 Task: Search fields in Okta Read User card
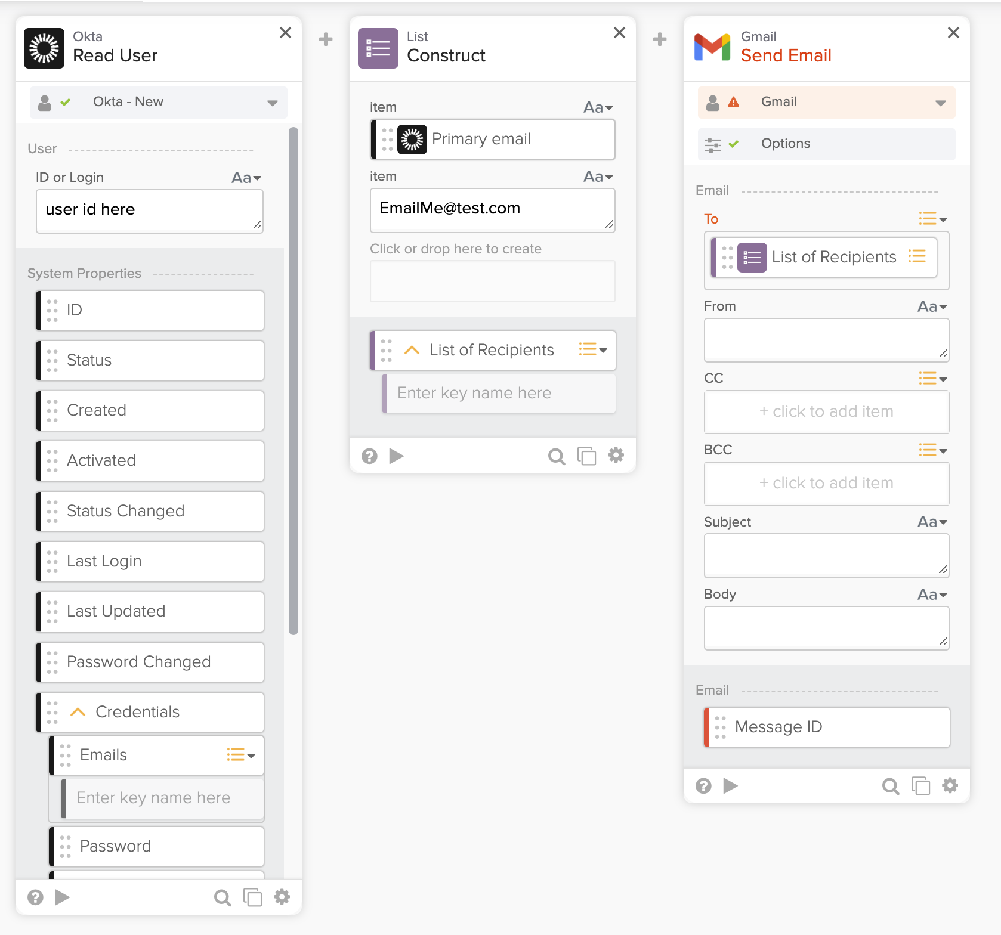223,897
